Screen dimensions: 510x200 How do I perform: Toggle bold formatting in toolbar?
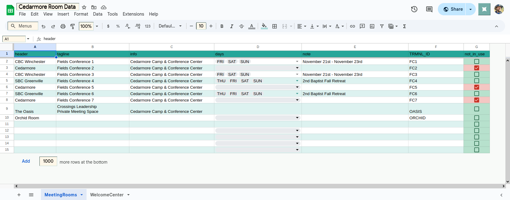[x=222, y=26]
